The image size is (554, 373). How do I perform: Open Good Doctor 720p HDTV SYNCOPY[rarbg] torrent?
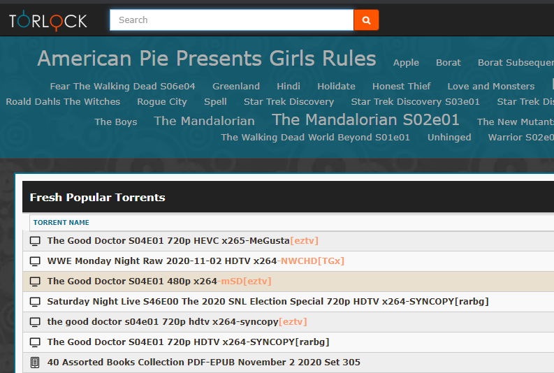coord(188,342)
